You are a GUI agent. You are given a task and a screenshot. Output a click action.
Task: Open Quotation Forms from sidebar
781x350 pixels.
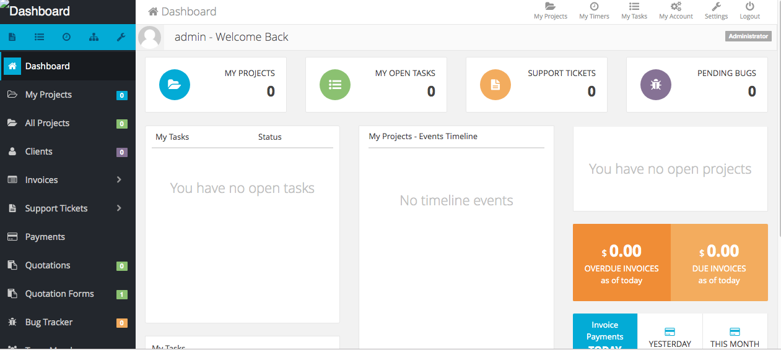[x=59, y=294]
